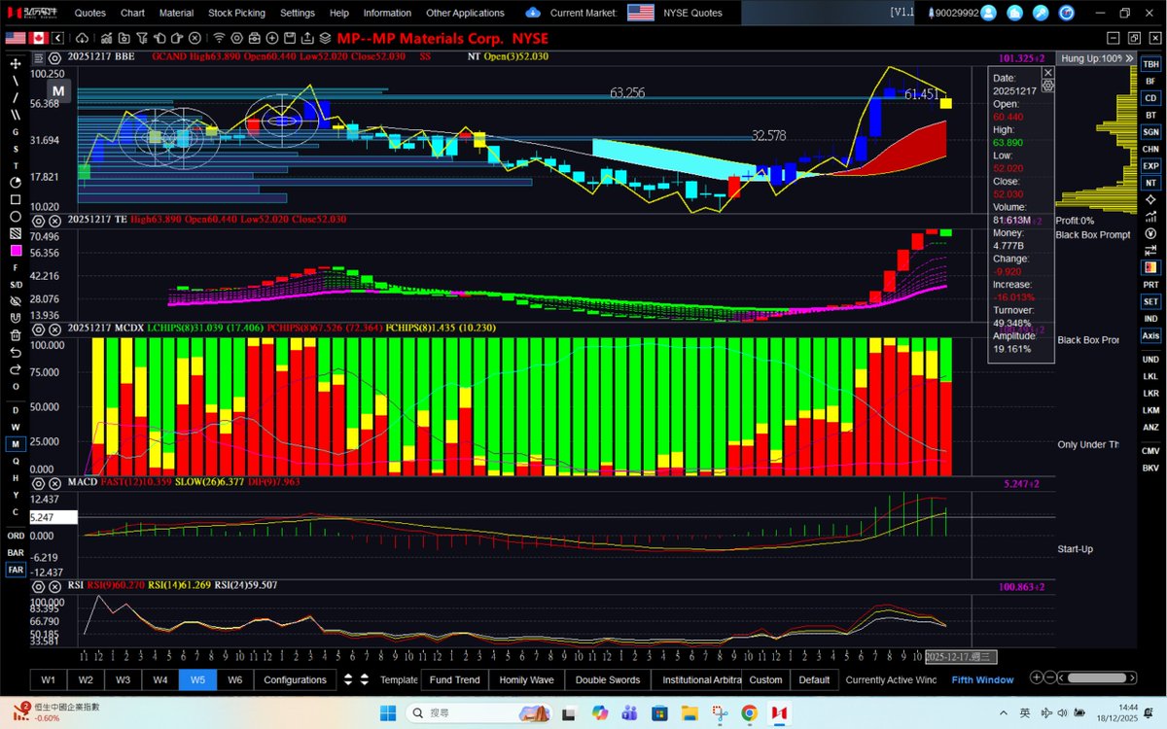Toggle the SGN sidebar button
The height and width of the screenshot is (729, 1167).
1150,131
